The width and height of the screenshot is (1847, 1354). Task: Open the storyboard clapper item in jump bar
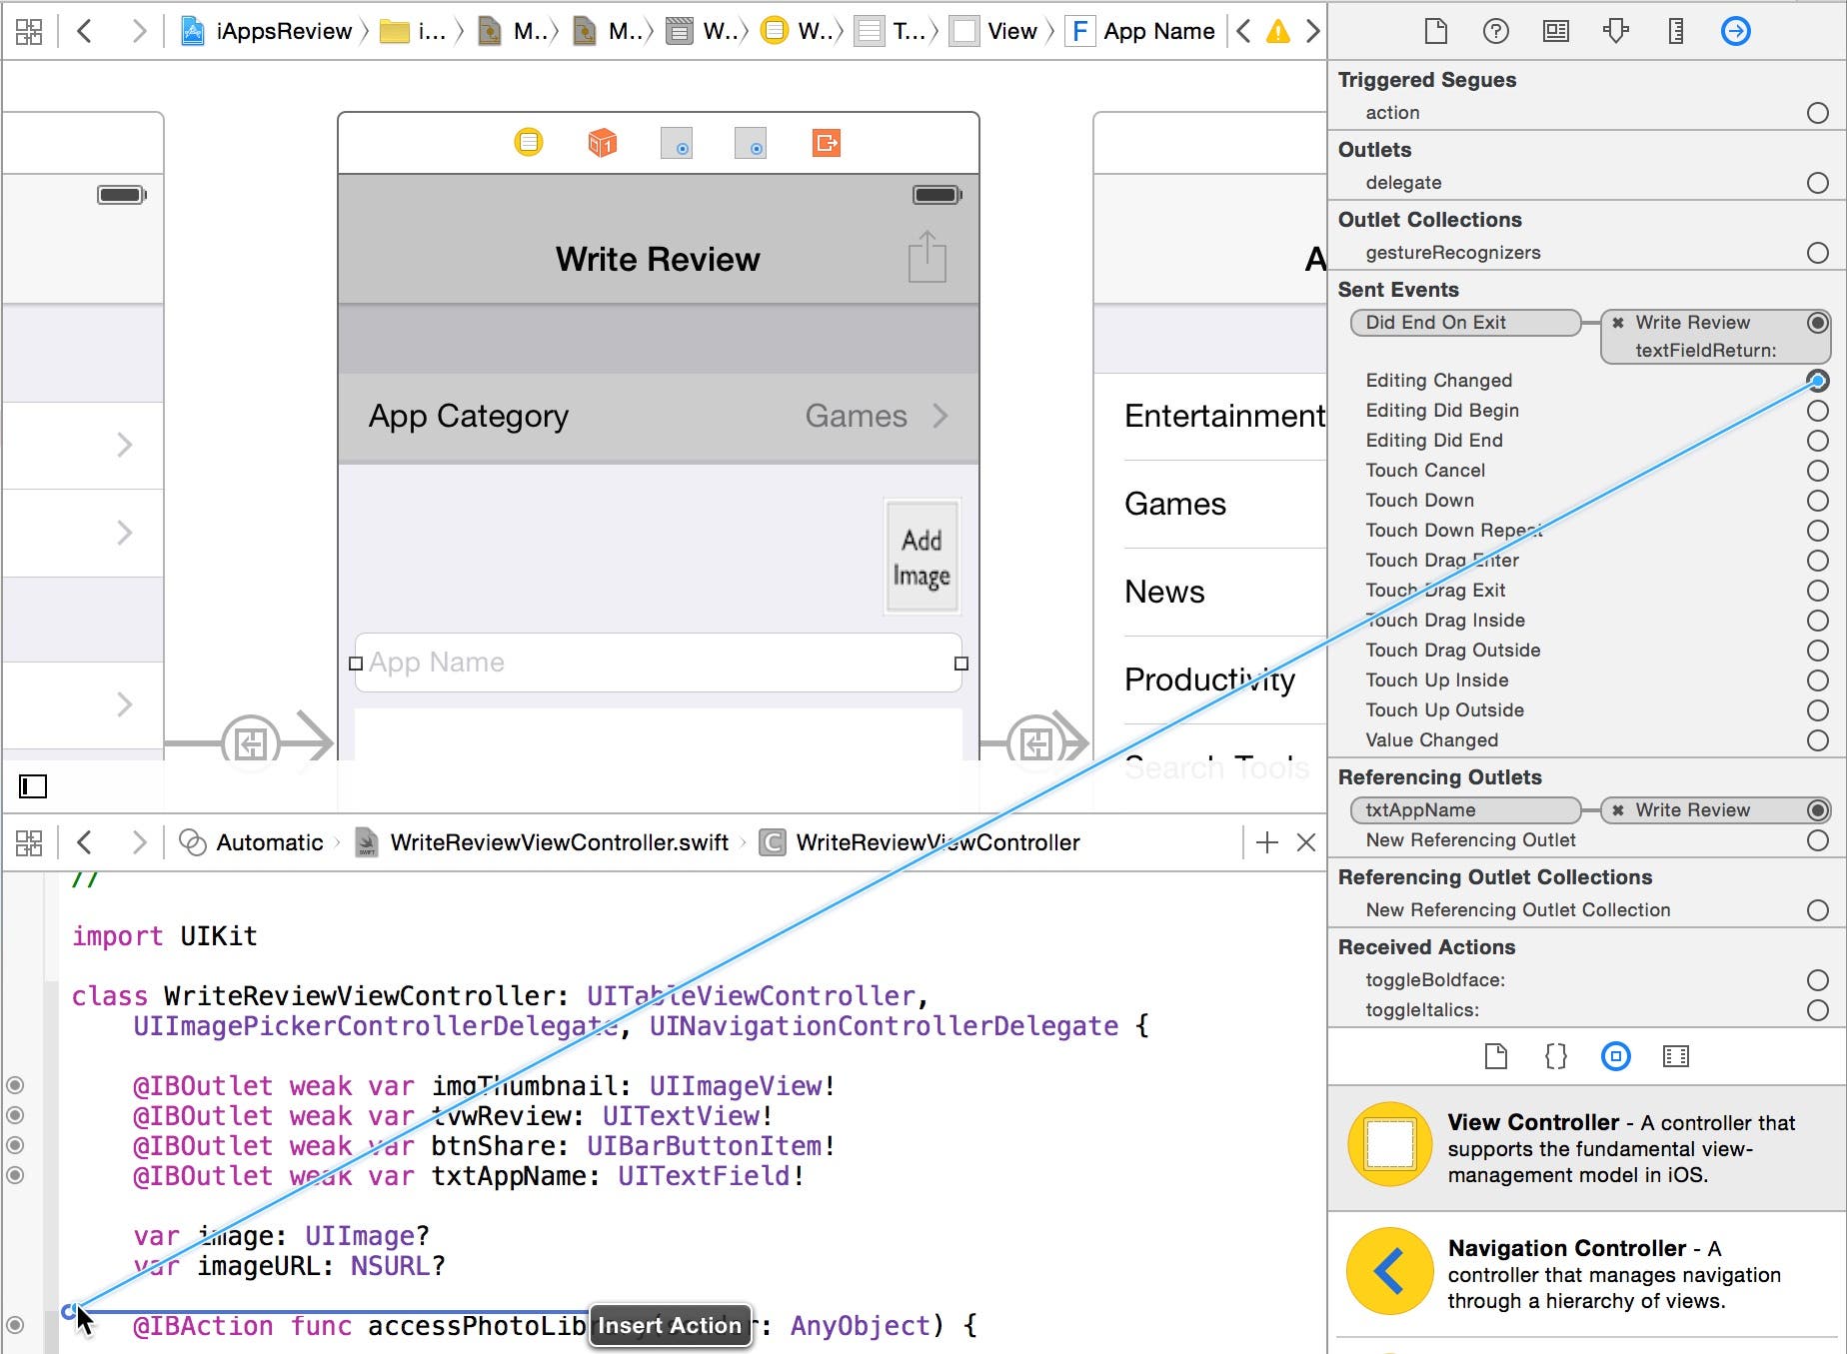coord(707,31)
